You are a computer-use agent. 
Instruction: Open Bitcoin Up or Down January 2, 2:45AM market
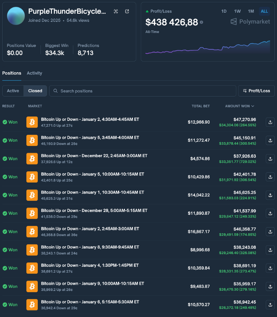90,229
